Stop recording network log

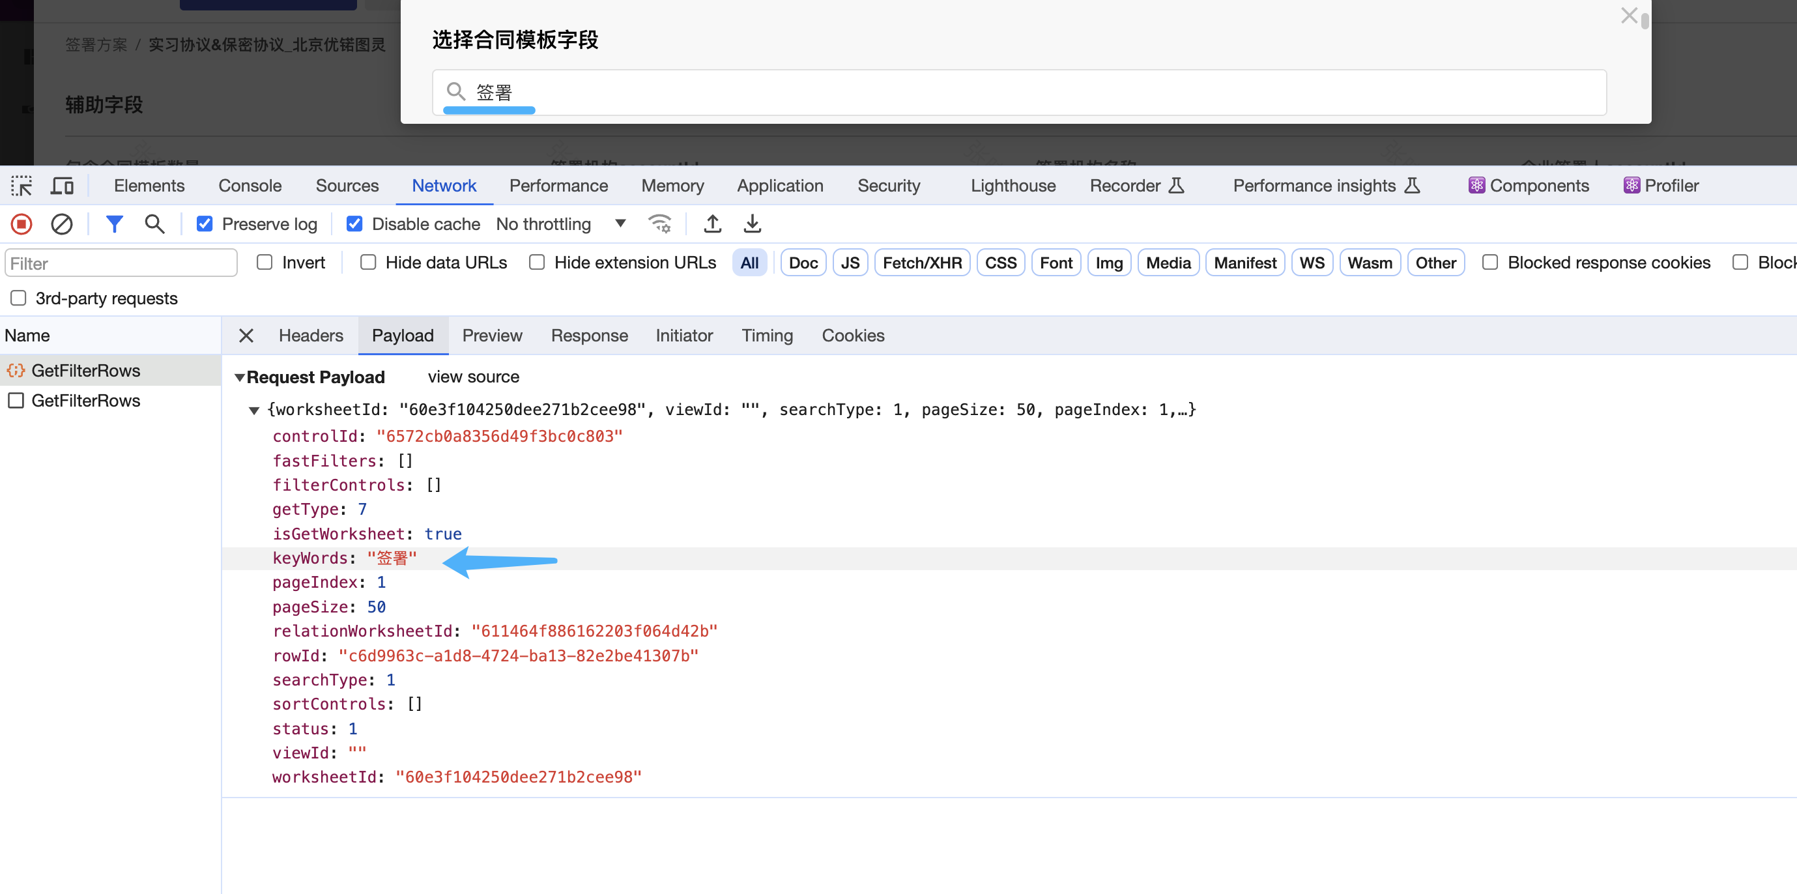(x=22, y=224)
